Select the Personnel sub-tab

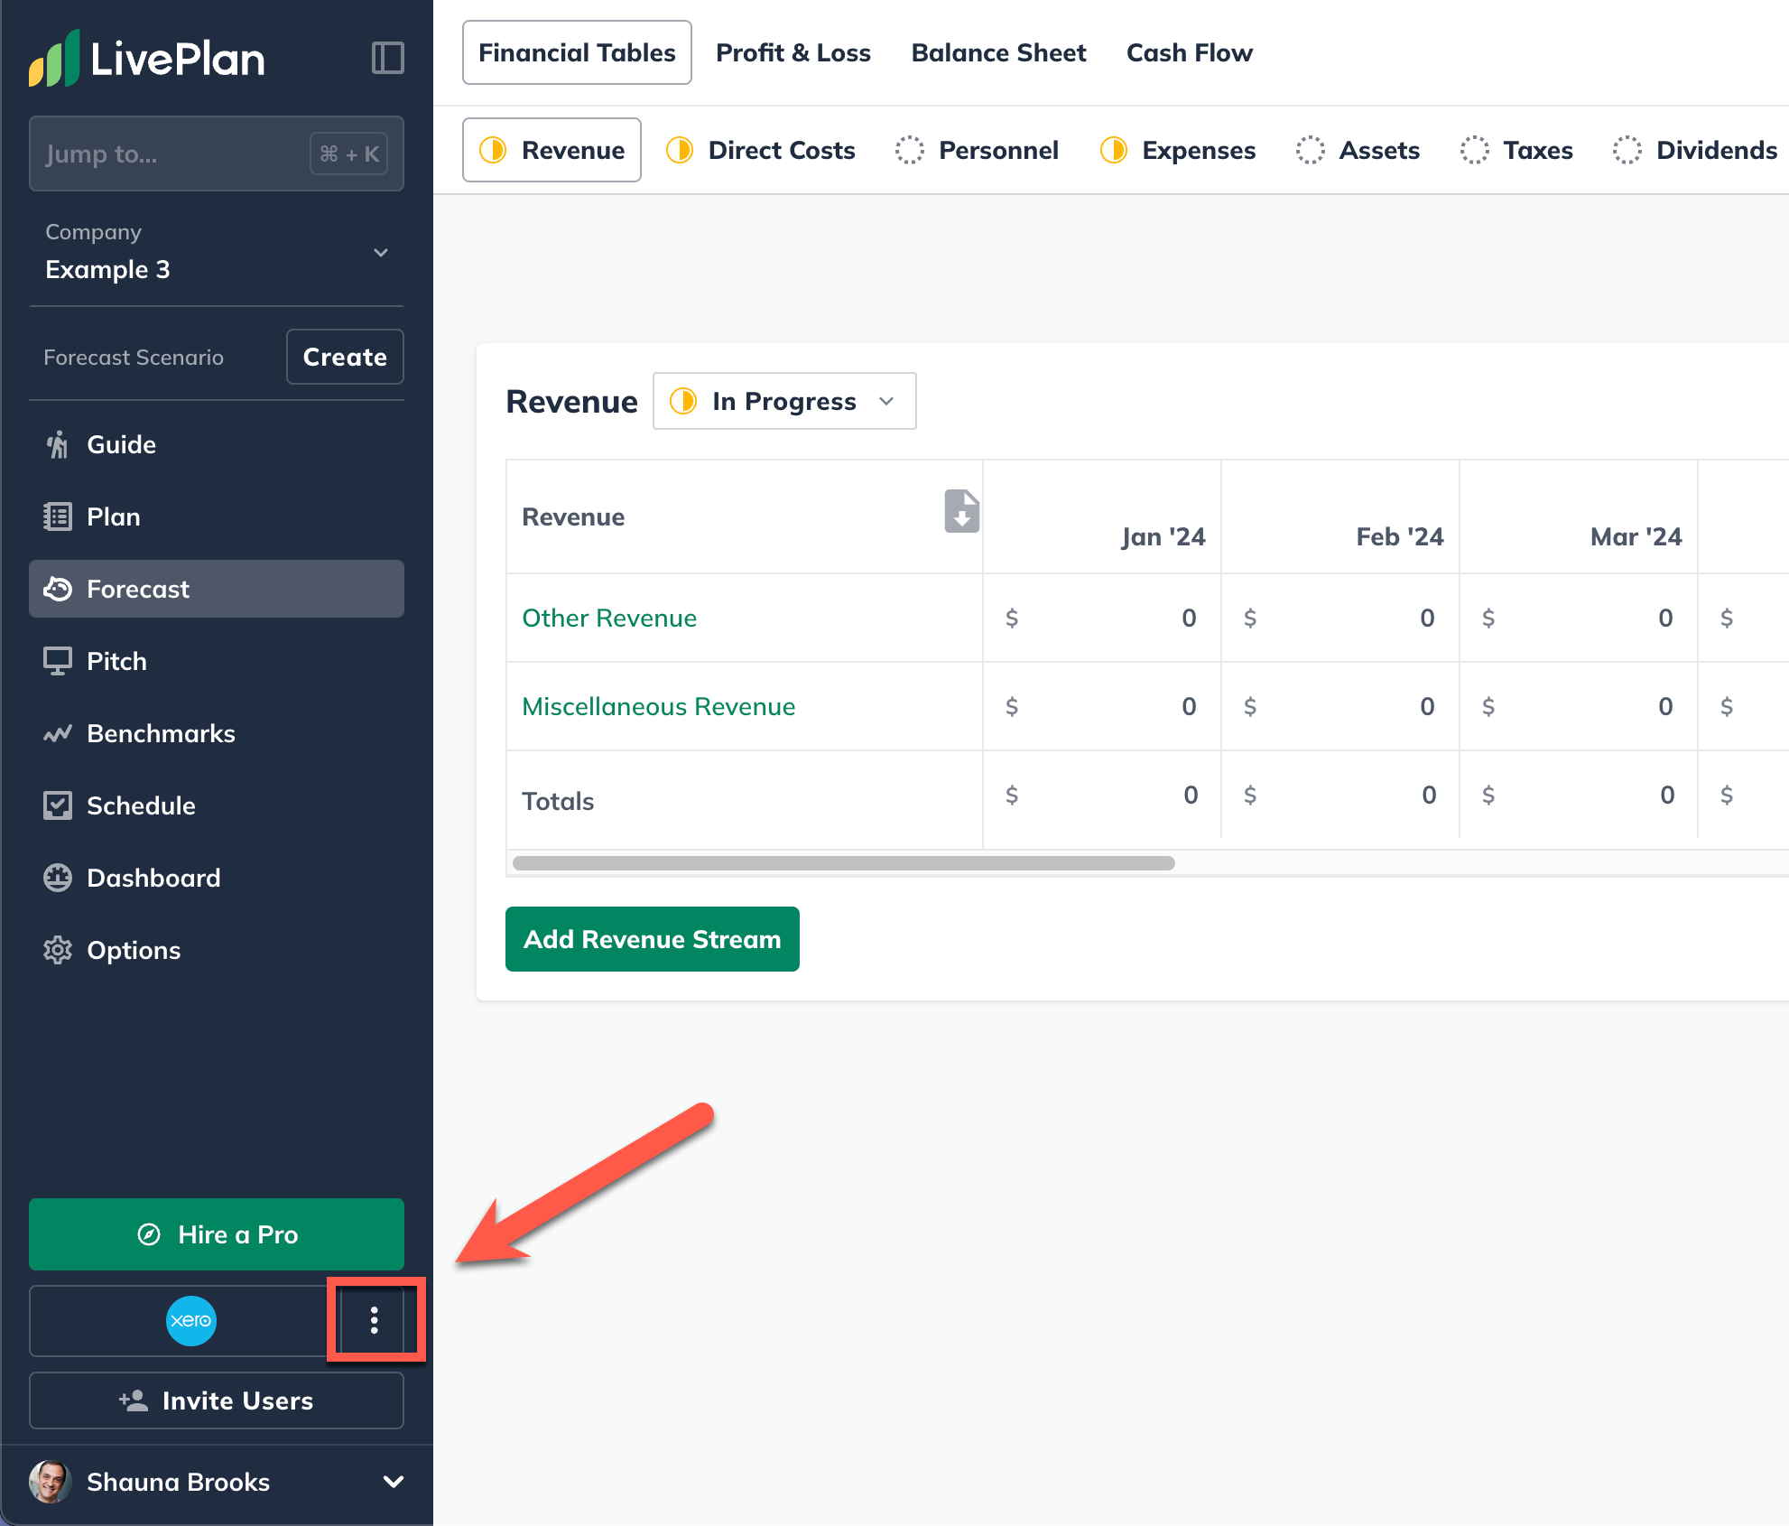click(978, 150)
